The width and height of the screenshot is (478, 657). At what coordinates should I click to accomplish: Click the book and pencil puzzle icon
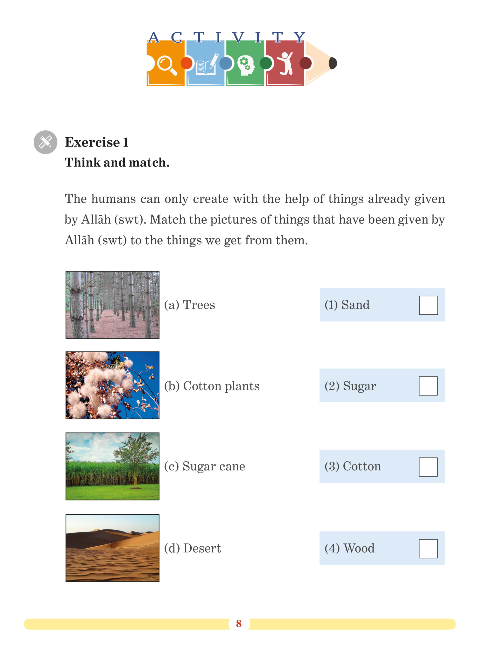pos(206,65)
